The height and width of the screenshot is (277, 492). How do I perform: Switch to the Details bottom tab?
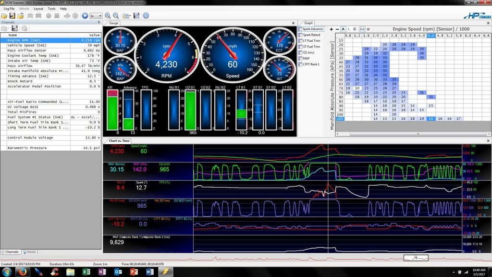(x=29, y=252)
